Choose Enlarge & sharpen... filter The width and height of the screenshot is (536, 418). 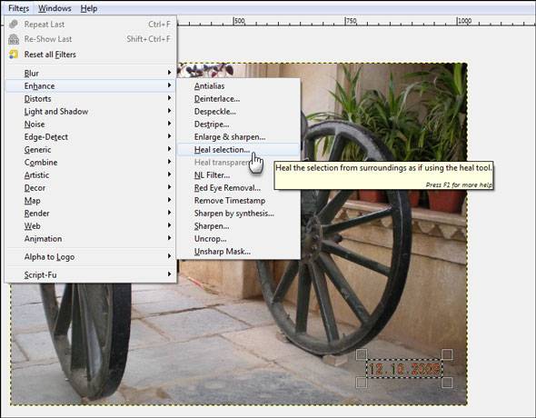pos(239,136)
